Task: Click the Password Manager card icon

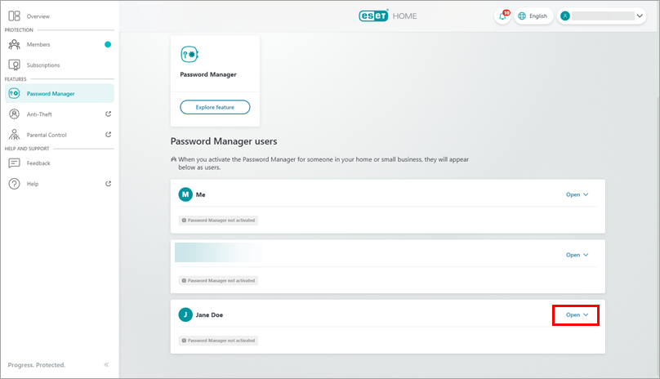Action: [x=190, y=54]
